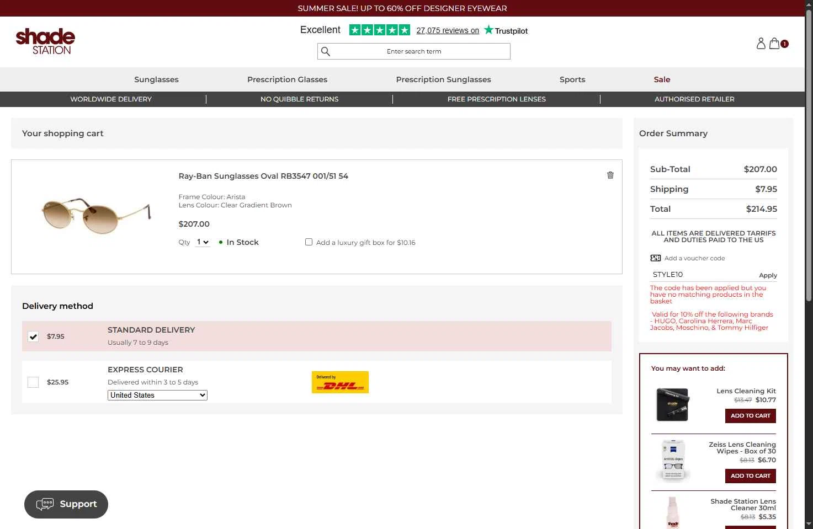Open the Sale menu

662,79
